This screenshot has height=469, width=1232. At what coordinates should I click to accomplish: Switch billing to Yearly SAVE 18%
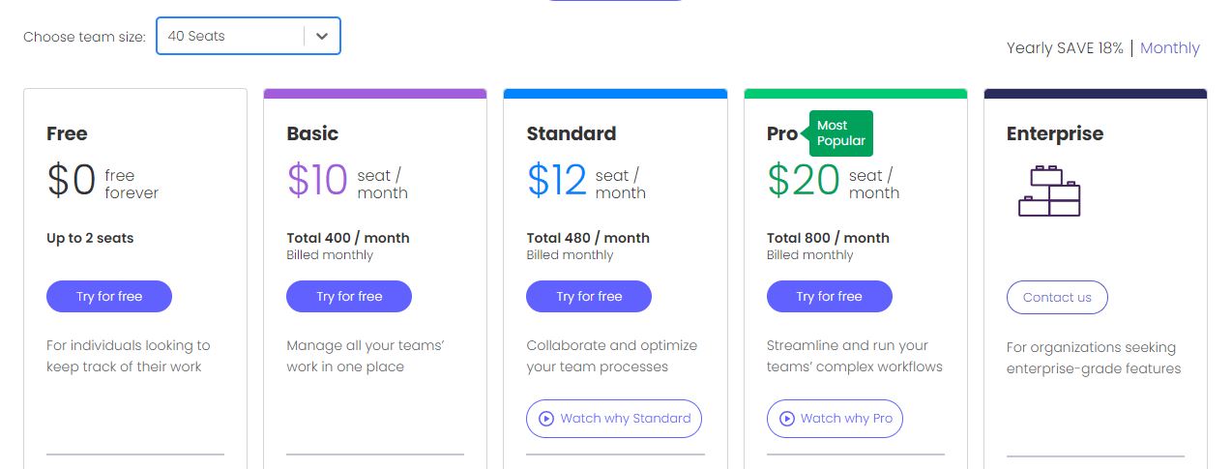pyautogui.click(x=1065, y=48)
